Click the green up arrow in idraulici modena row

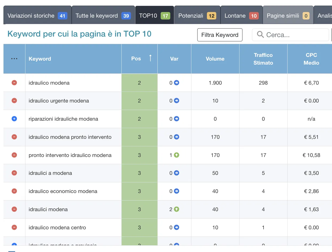point(176,209)
